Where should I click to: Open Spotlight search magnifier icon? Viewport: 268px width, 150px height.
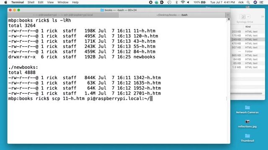[x=248, y=2]
